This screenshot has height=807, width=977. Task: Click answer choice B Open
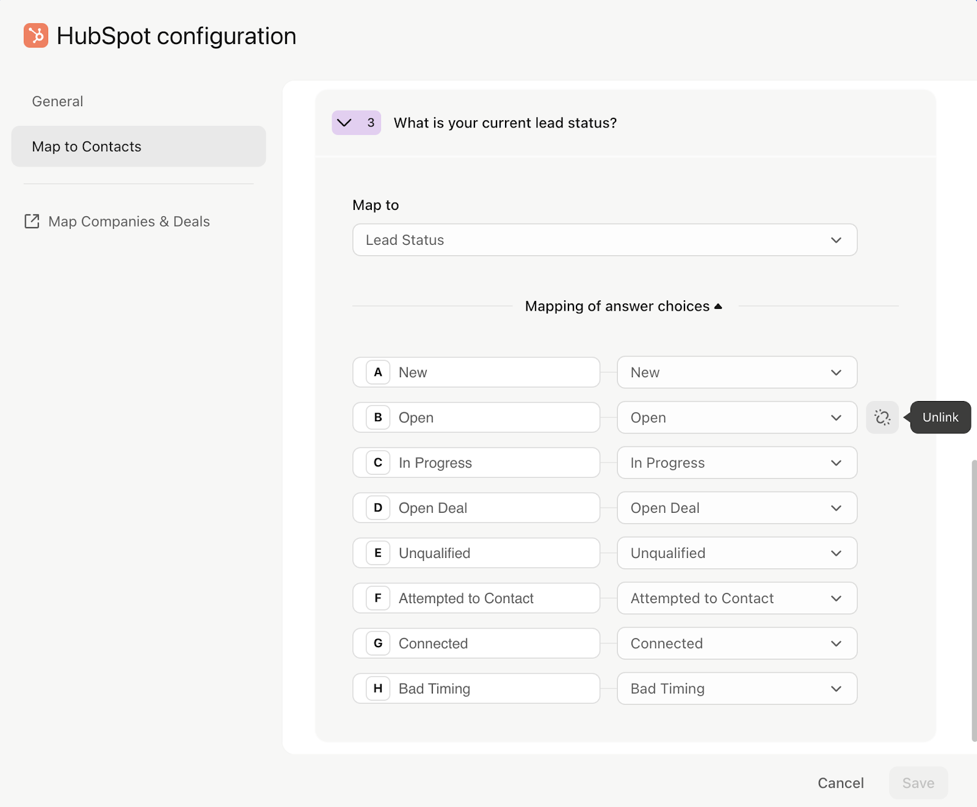click(x=476, y=418)
